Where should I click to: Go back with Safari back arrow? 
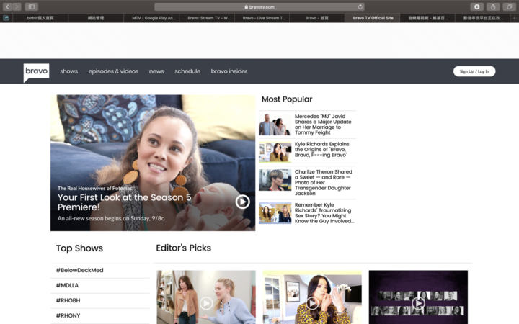point(7,6)
